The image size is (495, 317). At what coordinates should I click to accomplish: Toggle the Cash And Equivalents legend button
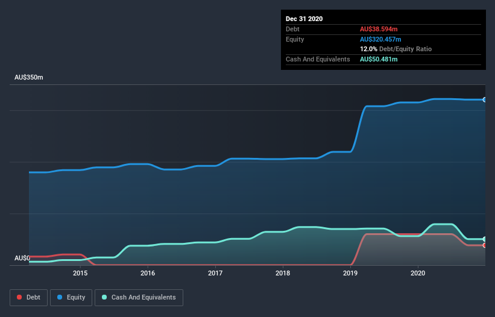coord(139,298)
